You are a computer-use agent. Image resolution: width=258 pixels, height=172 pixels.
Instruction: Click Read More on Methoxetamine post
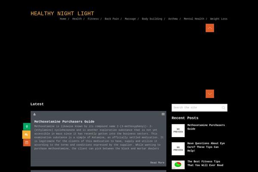tap(157, 163)
